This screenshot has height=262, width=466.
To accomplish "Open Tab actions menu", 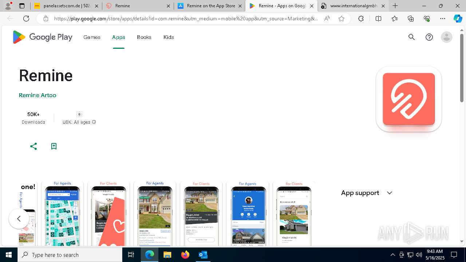I will [x=22, y=6].
